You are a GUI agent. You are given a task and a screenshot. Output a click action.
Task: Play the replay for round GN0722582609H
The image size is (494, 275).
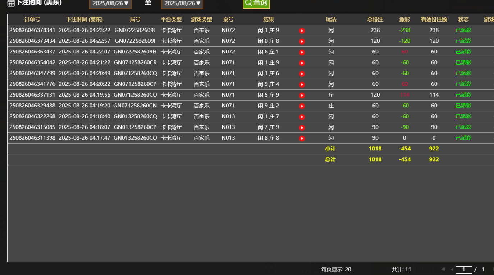[x=302, y=52]
